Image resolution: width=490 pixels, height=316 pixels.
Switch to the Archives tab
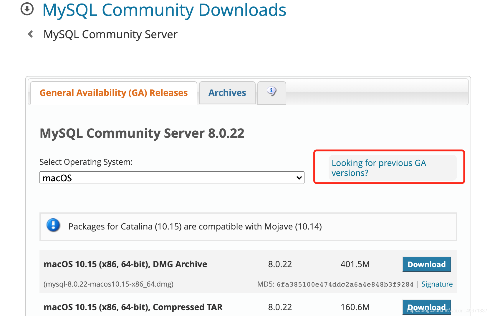click(x=227, y=93)
